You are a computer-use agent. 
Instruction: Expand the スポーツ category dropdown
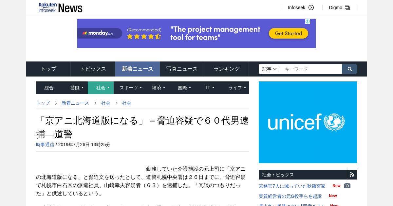(x=130, y=88)
